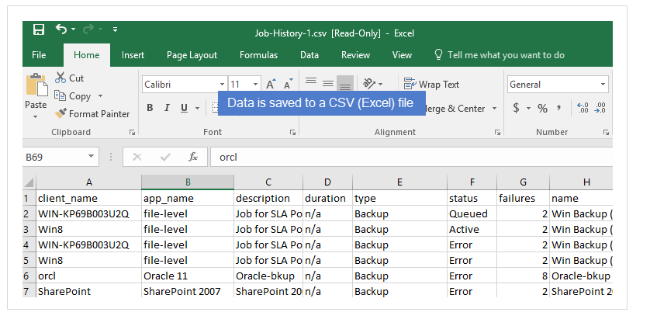
Task: Click Decrease Decimal icon
Action: 600,108
